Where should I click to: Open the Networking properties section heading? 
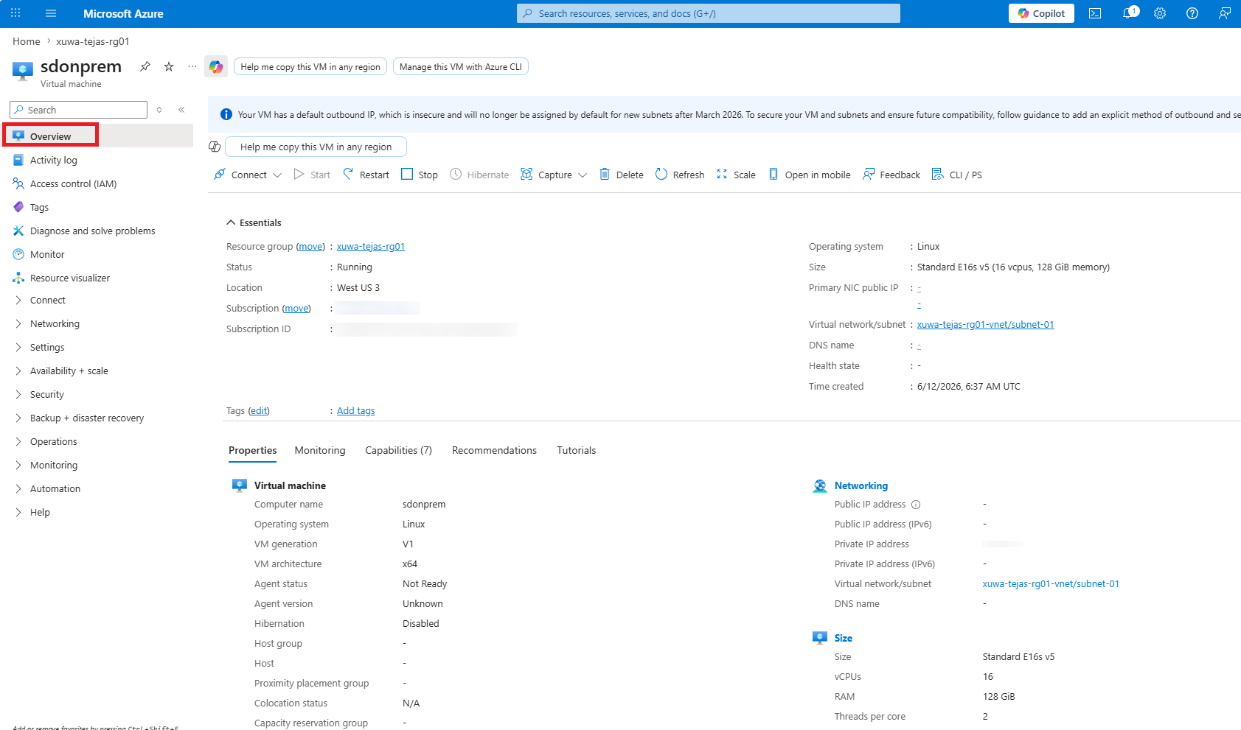point(861,486)
